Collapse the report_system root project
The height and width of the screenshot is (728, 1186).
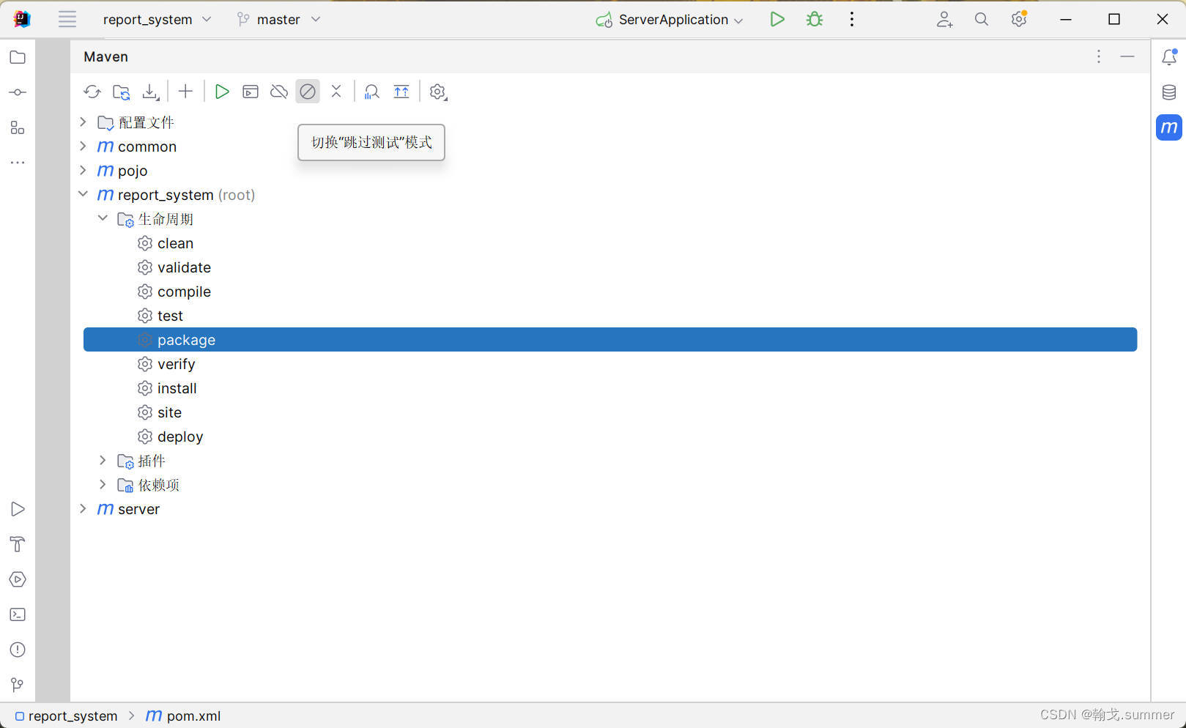coord(83,194)
